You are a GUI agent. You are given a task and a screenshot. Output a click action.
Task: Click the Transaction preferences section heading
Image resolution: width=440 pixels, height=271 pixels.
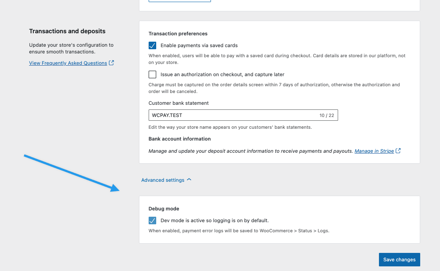(x=178, y=33)
